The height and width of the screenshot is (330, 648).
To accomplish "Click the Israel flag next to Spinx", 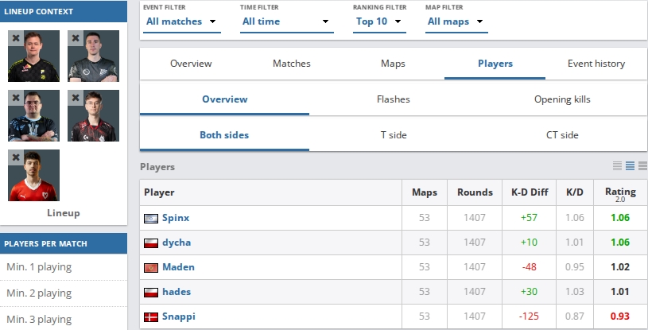I will pyautogui.click(x=151, y=219).
